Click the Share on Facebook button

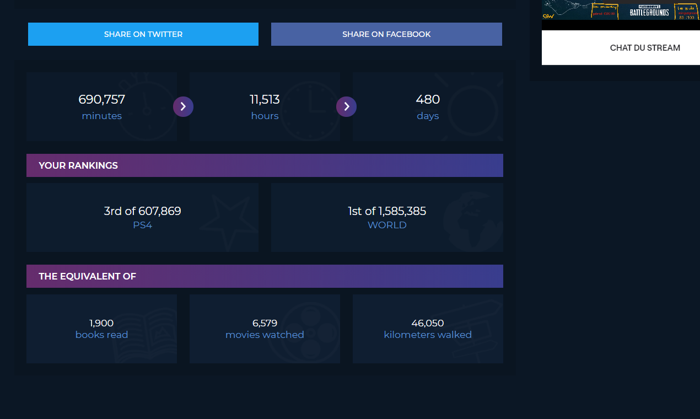pyautogui.click(x=386, y=34)
